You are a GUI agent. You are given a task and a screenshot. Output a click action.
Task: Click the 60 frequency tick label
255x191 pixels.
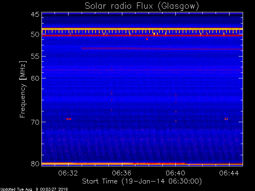[35, 78]
